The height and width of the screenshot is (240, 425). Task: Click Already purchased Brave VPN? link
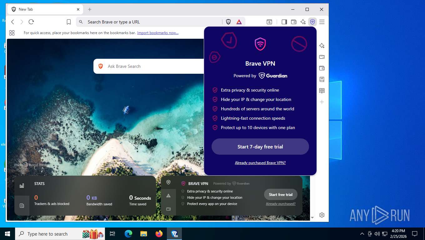(x=260, y=163)
